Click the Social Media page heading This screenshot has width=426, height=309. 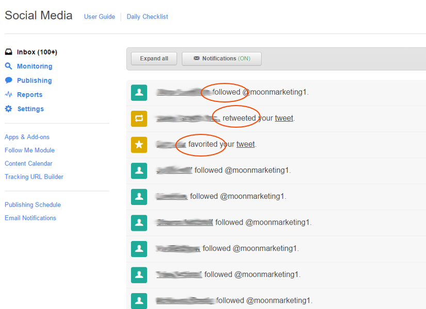[39, 15]
